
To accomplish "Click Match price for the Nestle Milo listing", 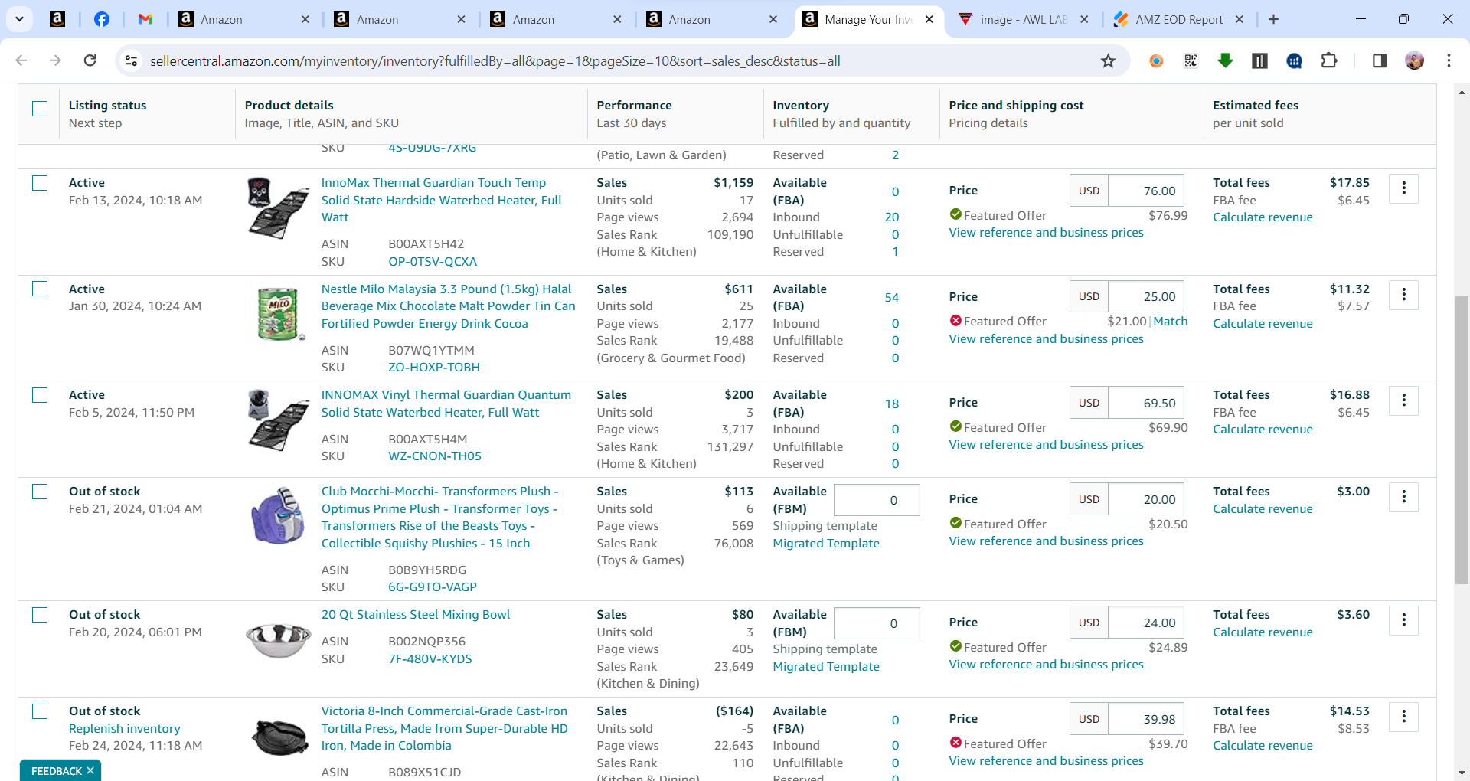I will click(1171, 322).
